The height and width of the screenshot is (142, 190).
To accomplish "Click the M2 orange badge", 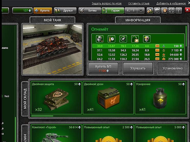I will point(157,55).
